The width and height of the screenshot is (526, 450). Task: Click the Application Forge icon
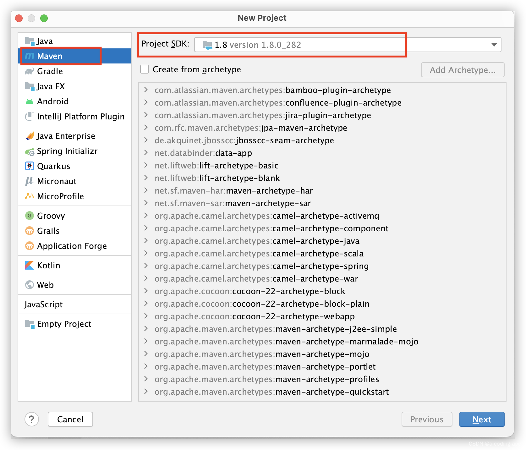[30, 246]
